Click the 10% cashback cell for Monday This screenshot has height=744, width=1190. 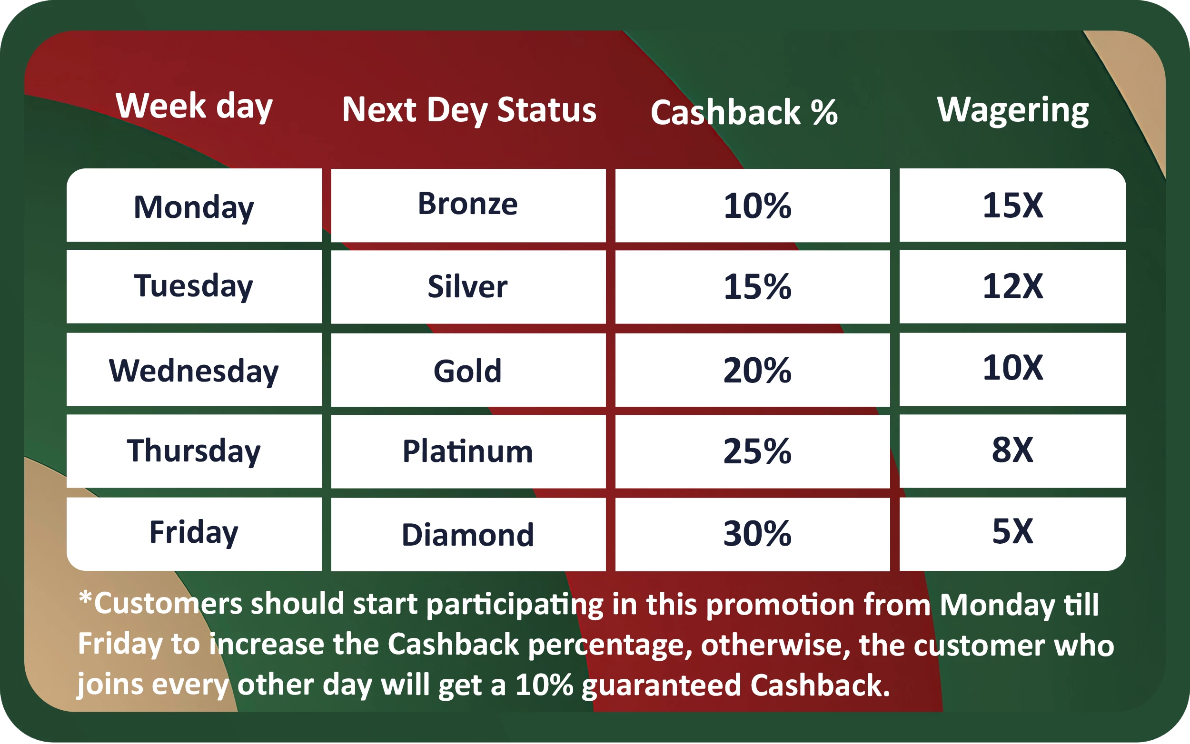tap(757, 206)
